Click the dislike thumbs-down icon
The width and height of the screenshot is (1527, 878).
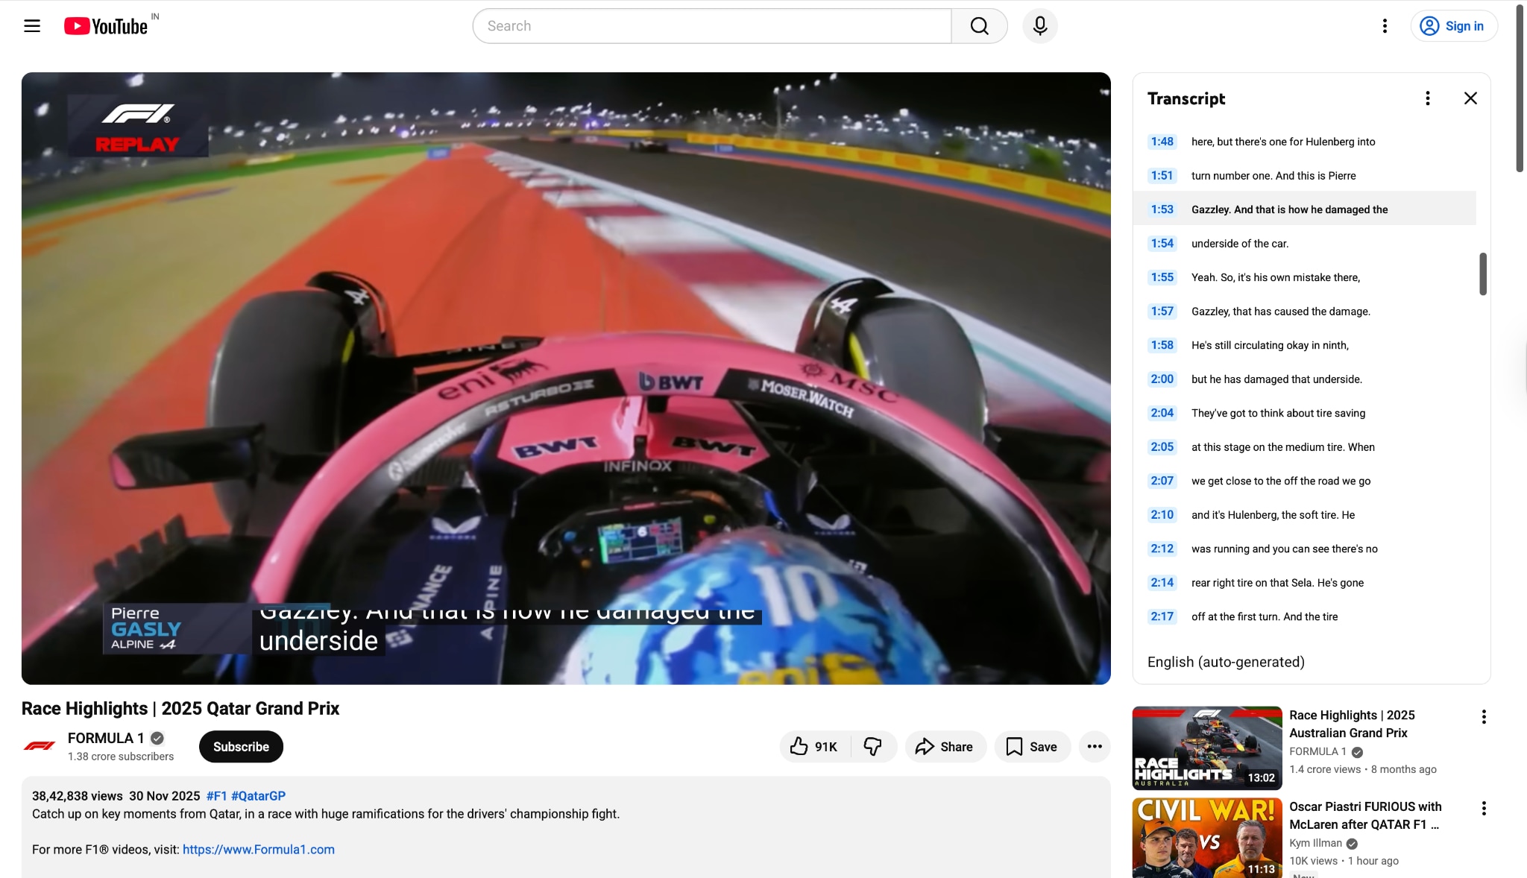tap(873, 746)
